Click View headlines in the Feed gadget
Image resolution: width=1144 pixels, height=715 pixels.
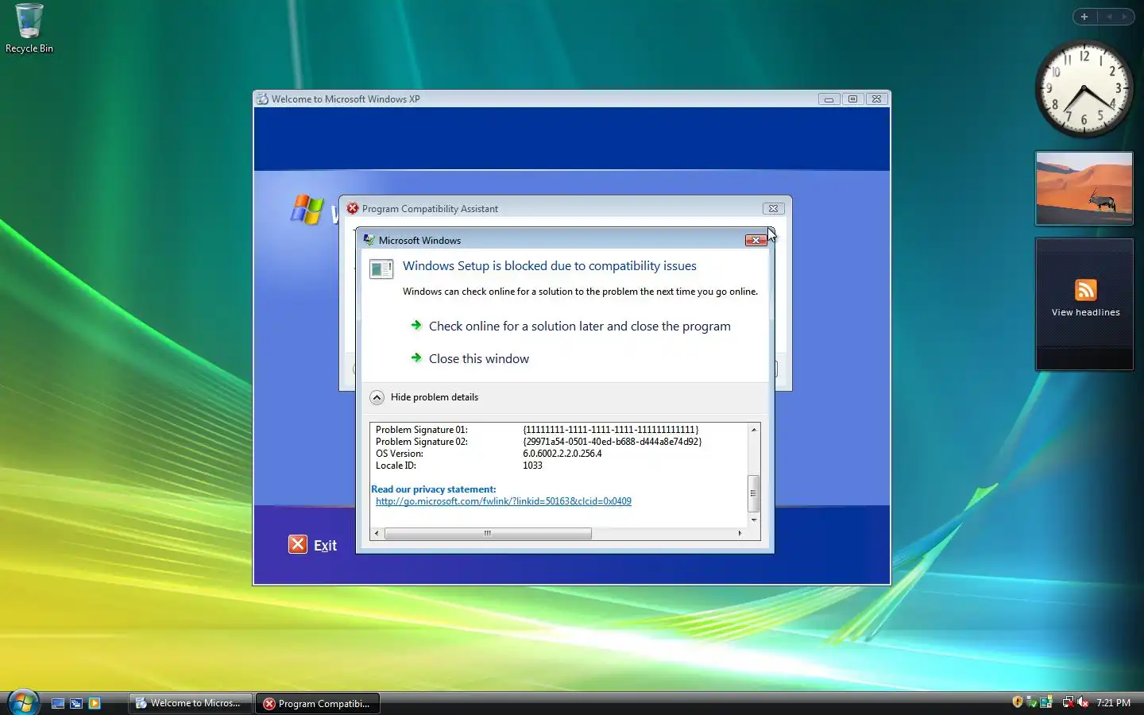pos(1085,312)
